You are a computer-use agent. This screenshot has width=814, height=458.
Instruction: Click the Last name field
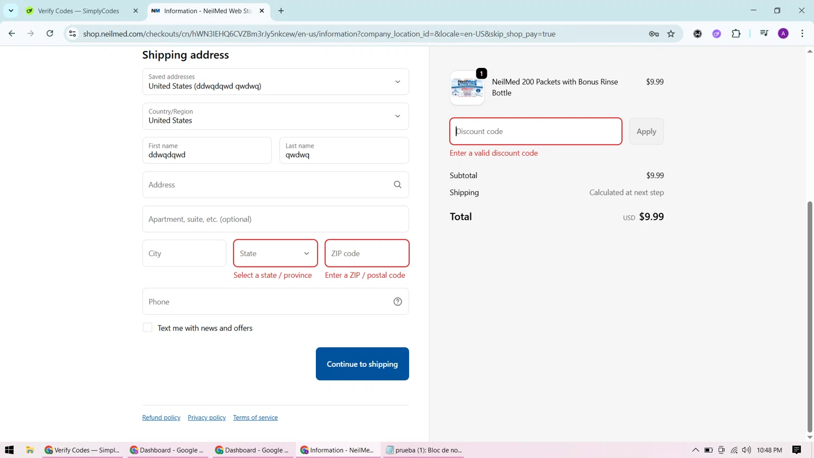point(344,150)
